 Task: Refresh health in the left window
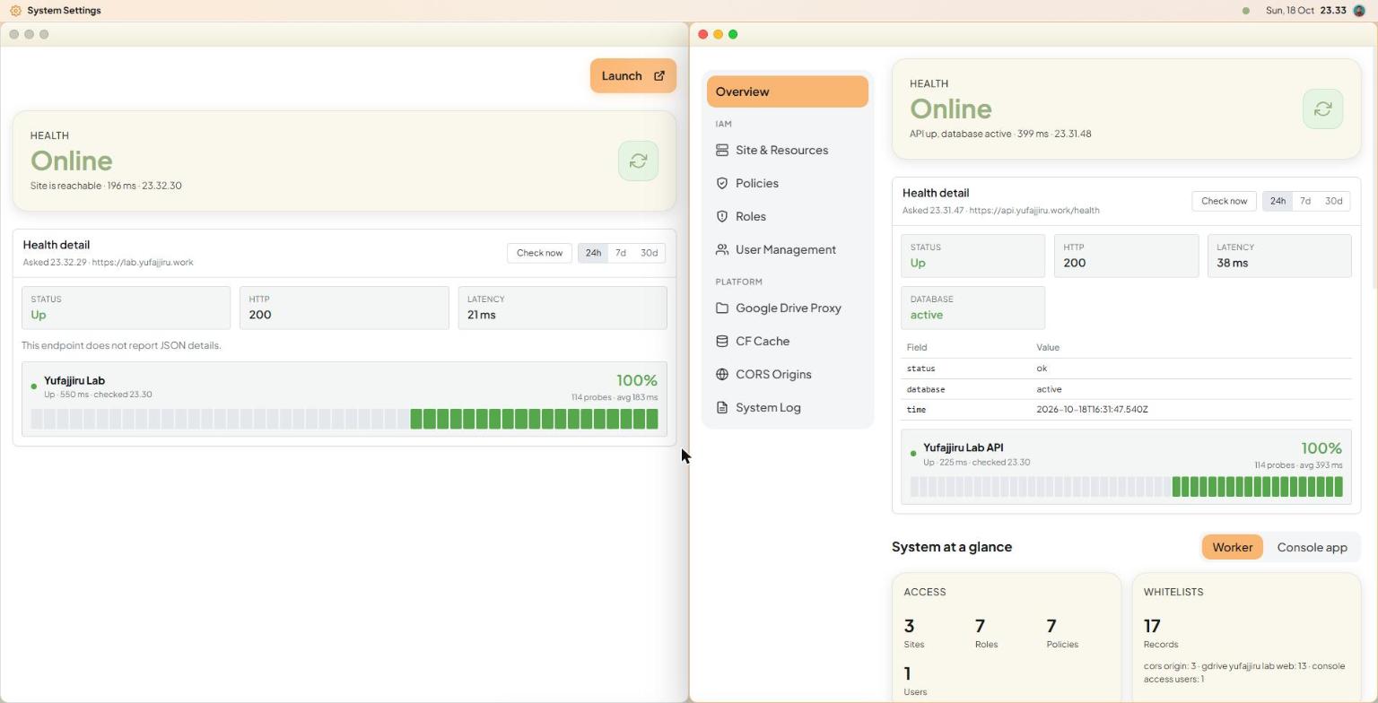point(638,161)
